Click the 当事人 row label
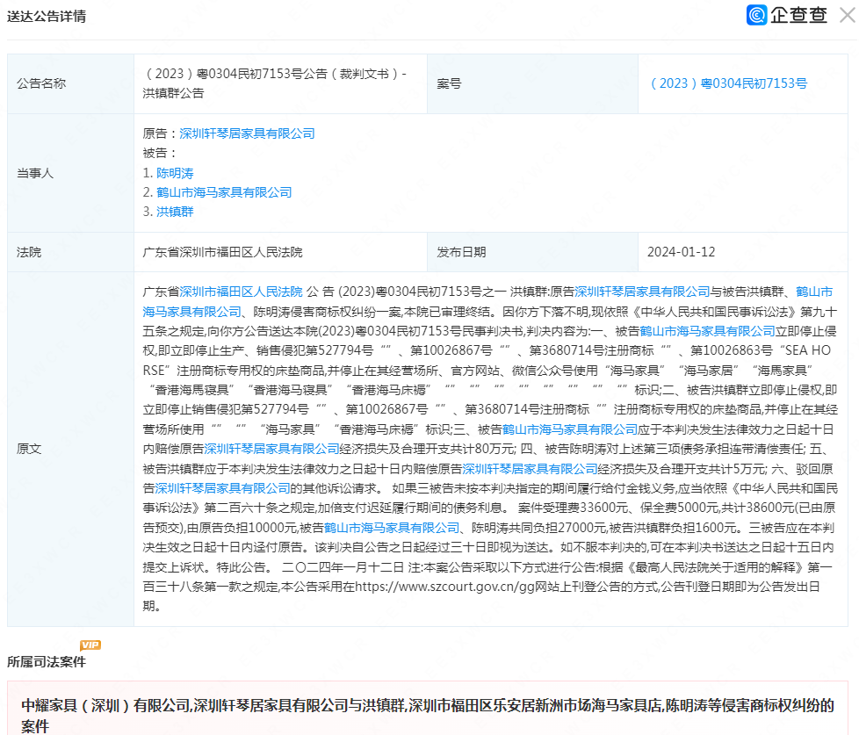The height and width of the screenshot is (735, 859). pyautogui.click(x=35, y=173)
